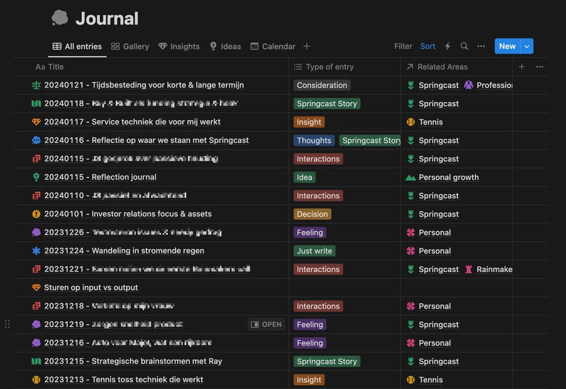Add a new view with plus icon

(307, 46)
